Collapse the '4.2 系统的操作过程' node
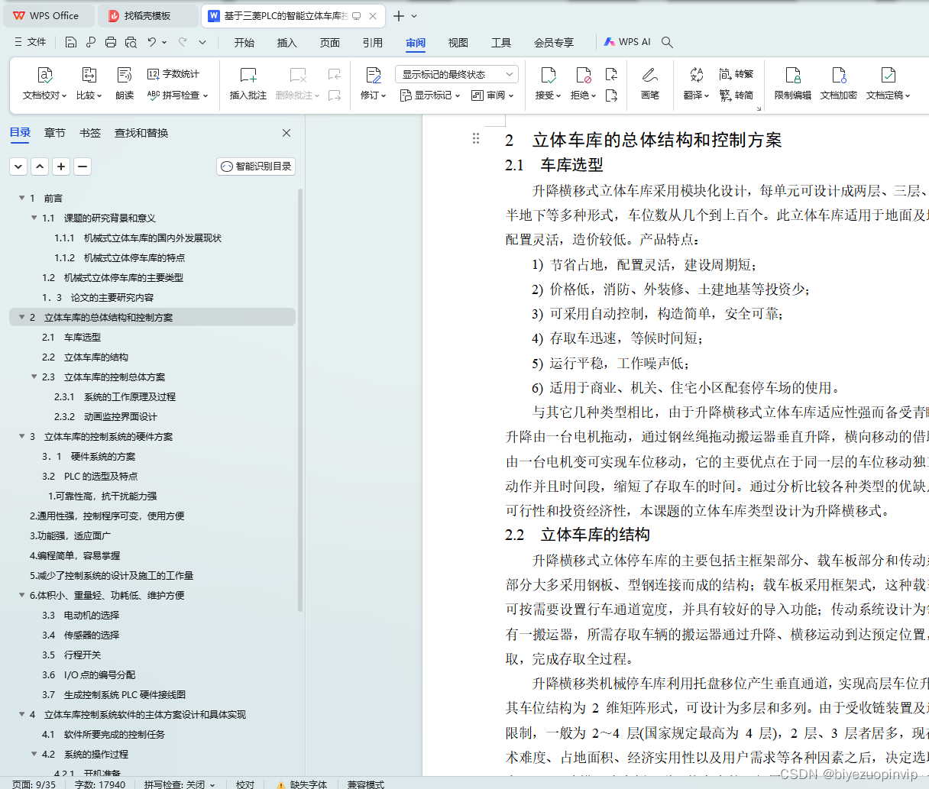The image size is (929, 789). pos(34,754)
